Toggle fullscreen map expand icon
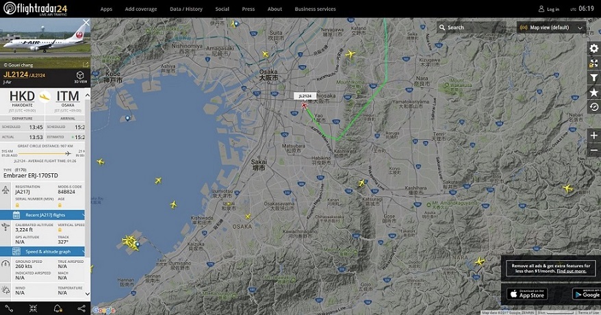601x315 pixels. click(x=593, y=63)
